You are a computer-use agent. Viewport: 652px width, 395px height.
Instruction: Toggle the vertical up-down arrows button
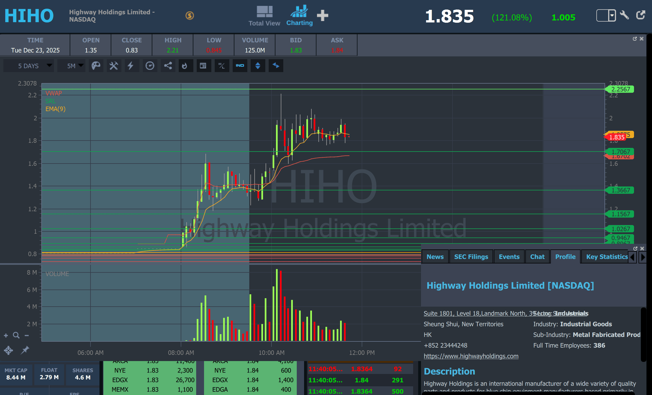tap(258, 66)
